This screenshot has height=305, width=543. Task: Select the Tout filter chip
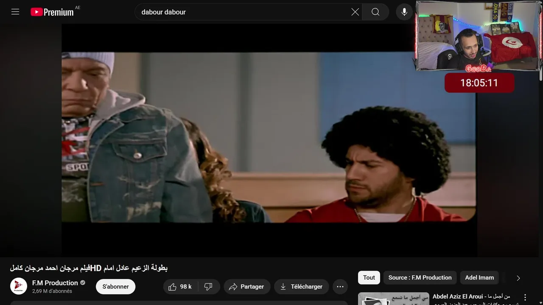369,277
